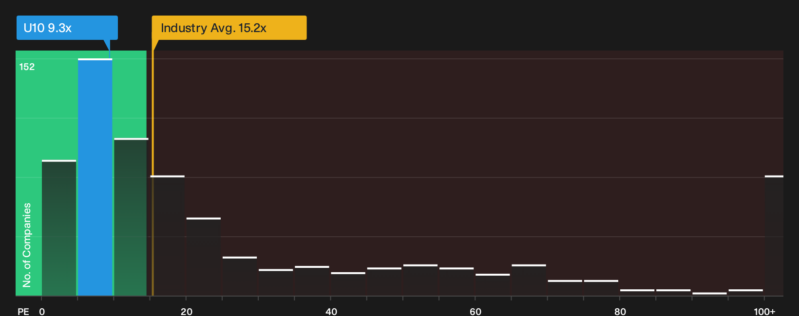Click the blue U10 9.3x label

pyautogui.click(x=67, y=28)
